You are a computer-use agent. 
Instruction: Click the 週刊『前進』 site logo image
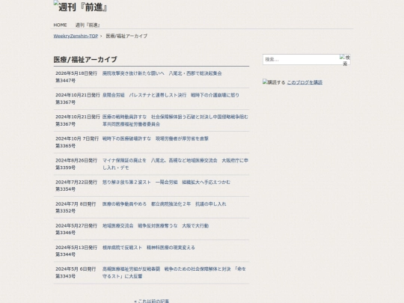click(x=80, y=7)
